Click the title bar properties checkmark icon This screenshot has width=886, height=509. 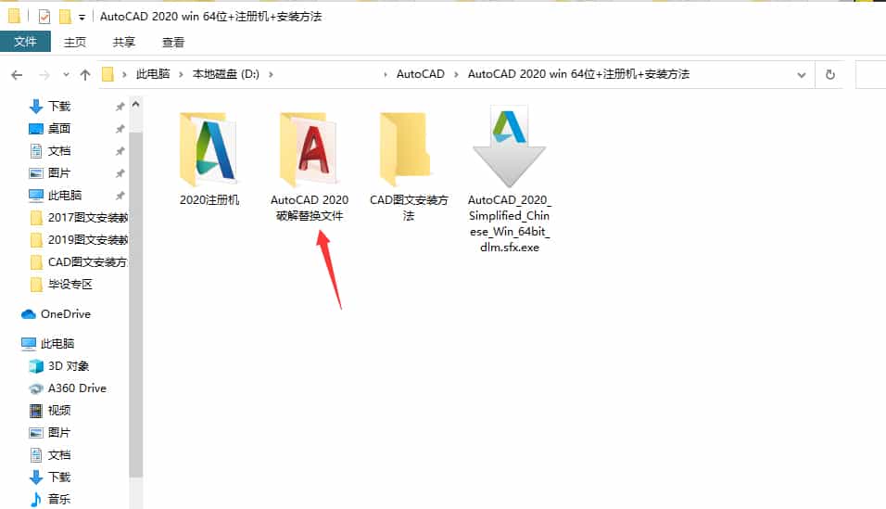click(44, 17)
